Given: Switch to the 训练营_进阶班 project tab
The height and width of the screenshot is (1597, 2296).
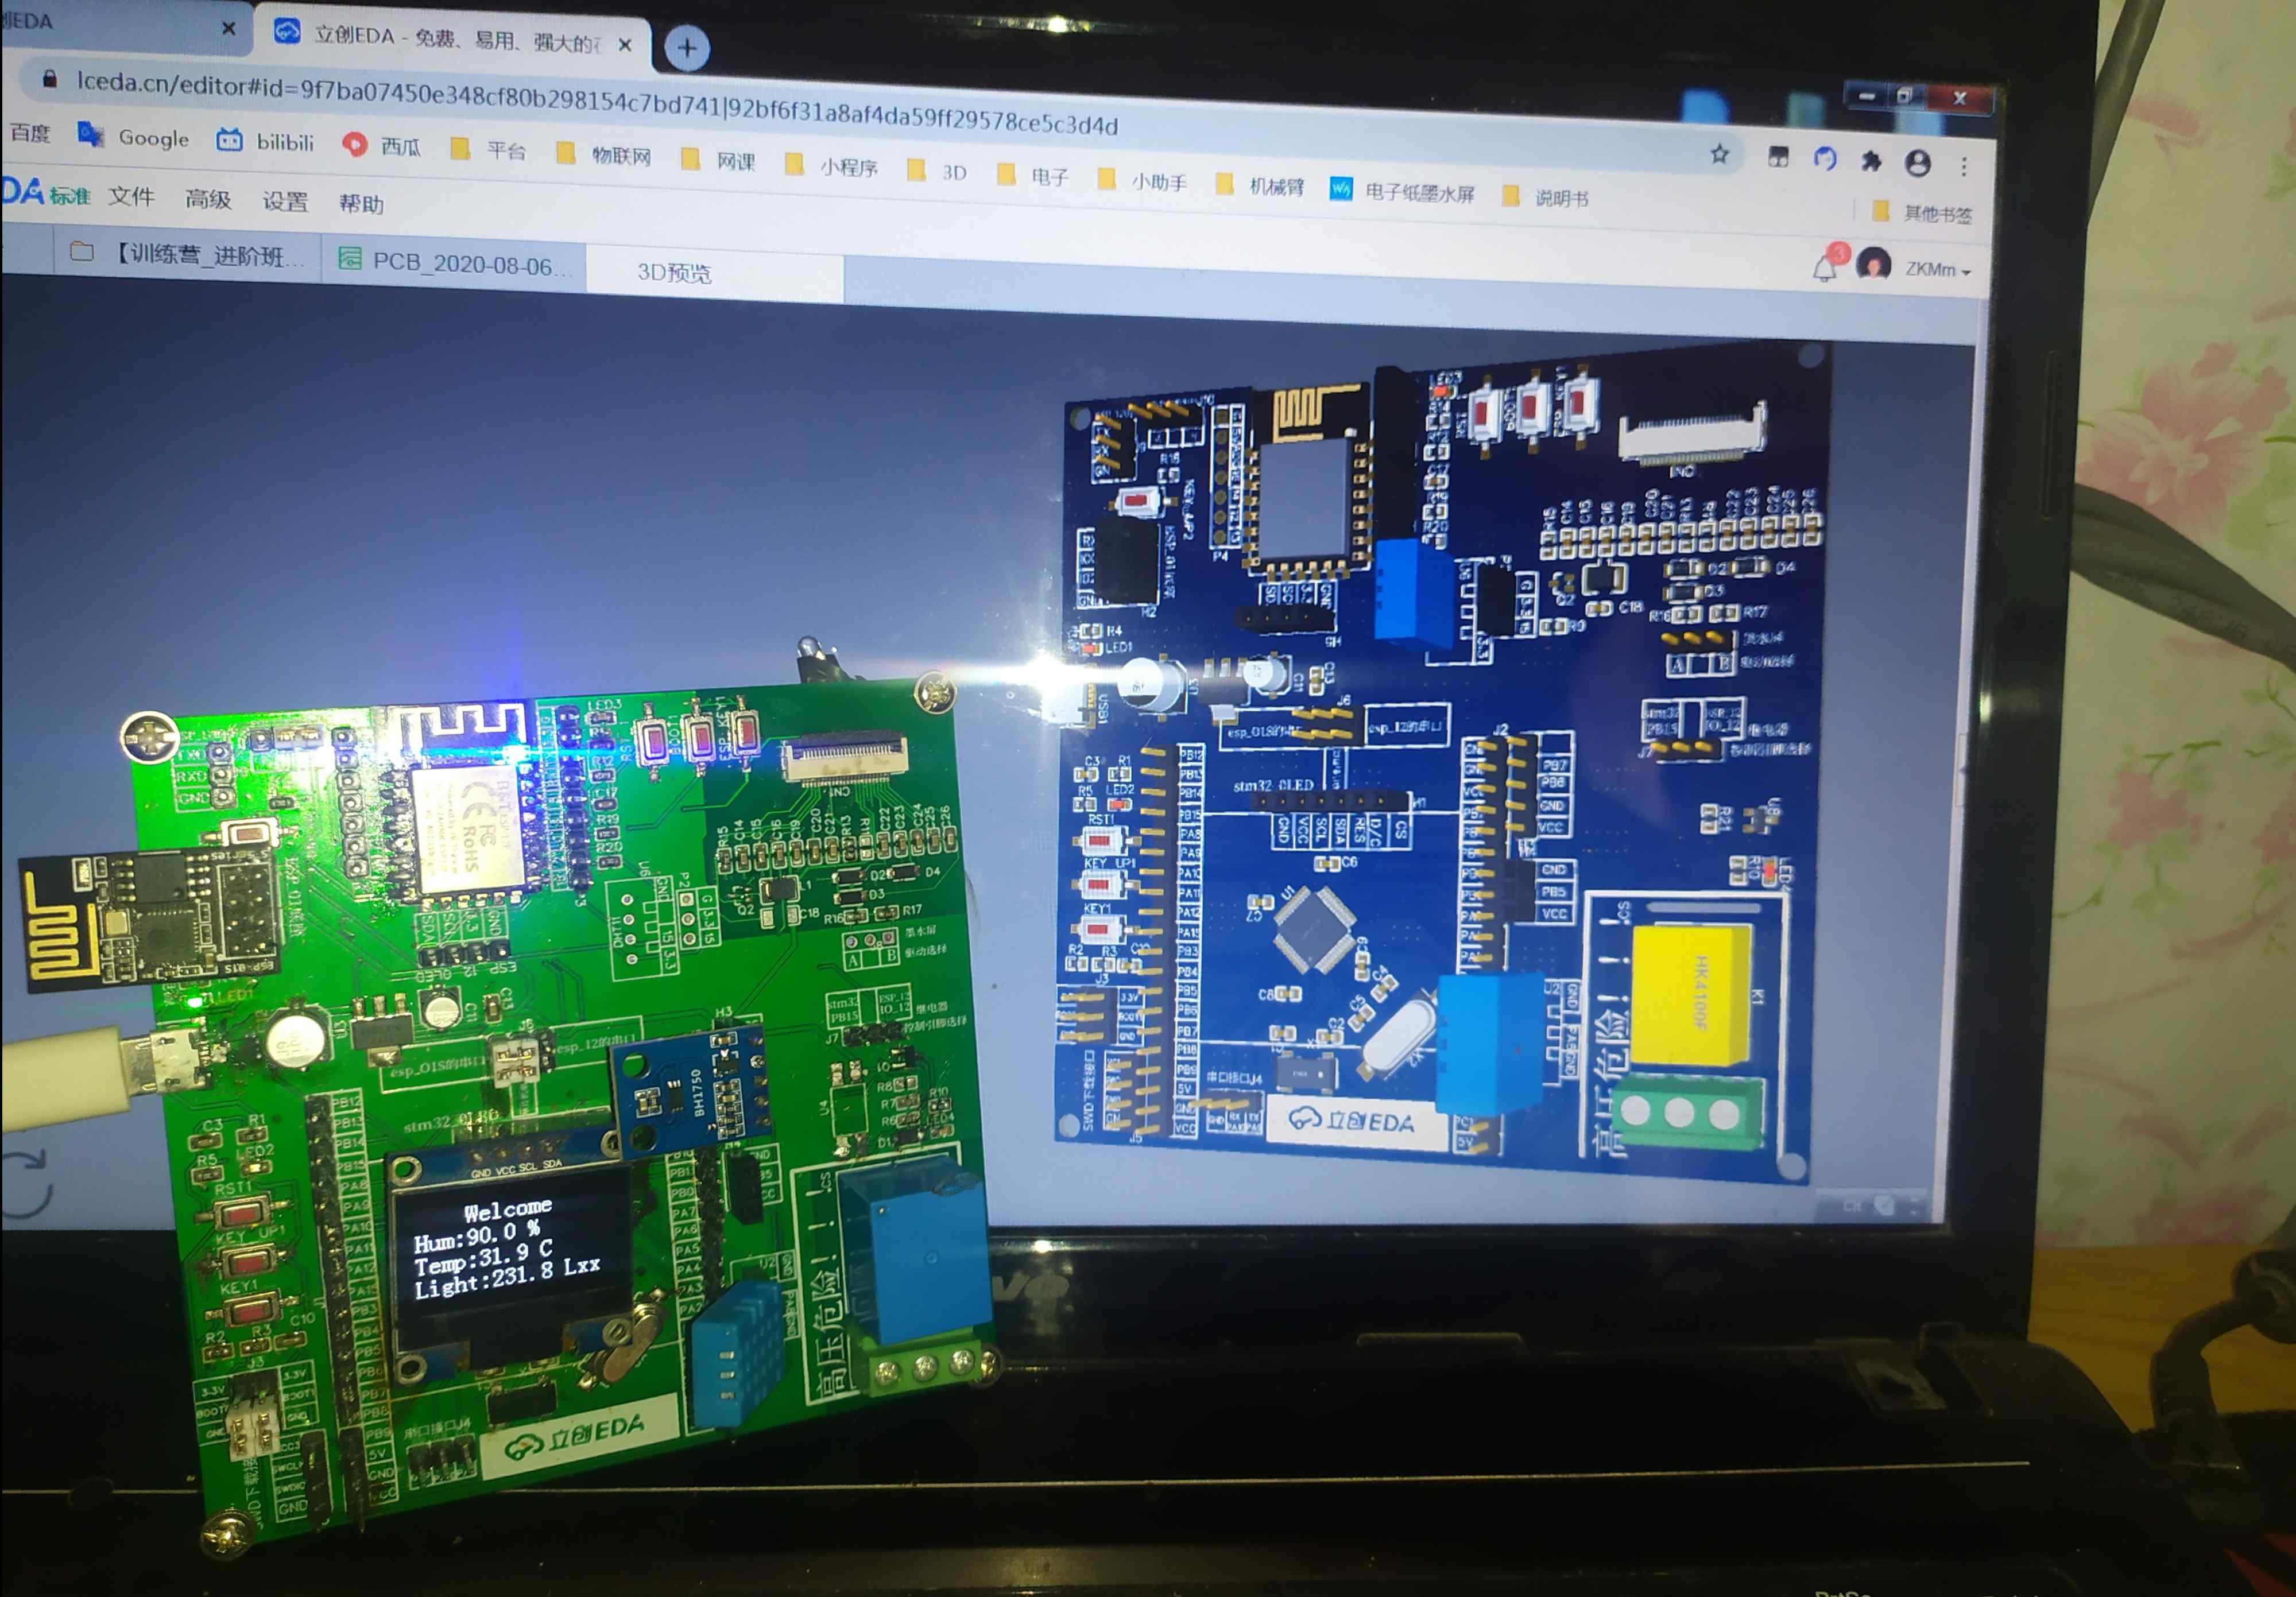Looking at the screenshot, I should 187,254.
